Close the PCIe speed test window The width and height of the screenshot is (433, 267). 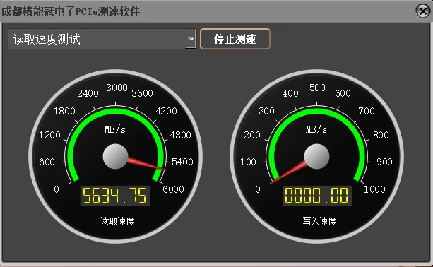pyautogui.click(x=423, y=11)
